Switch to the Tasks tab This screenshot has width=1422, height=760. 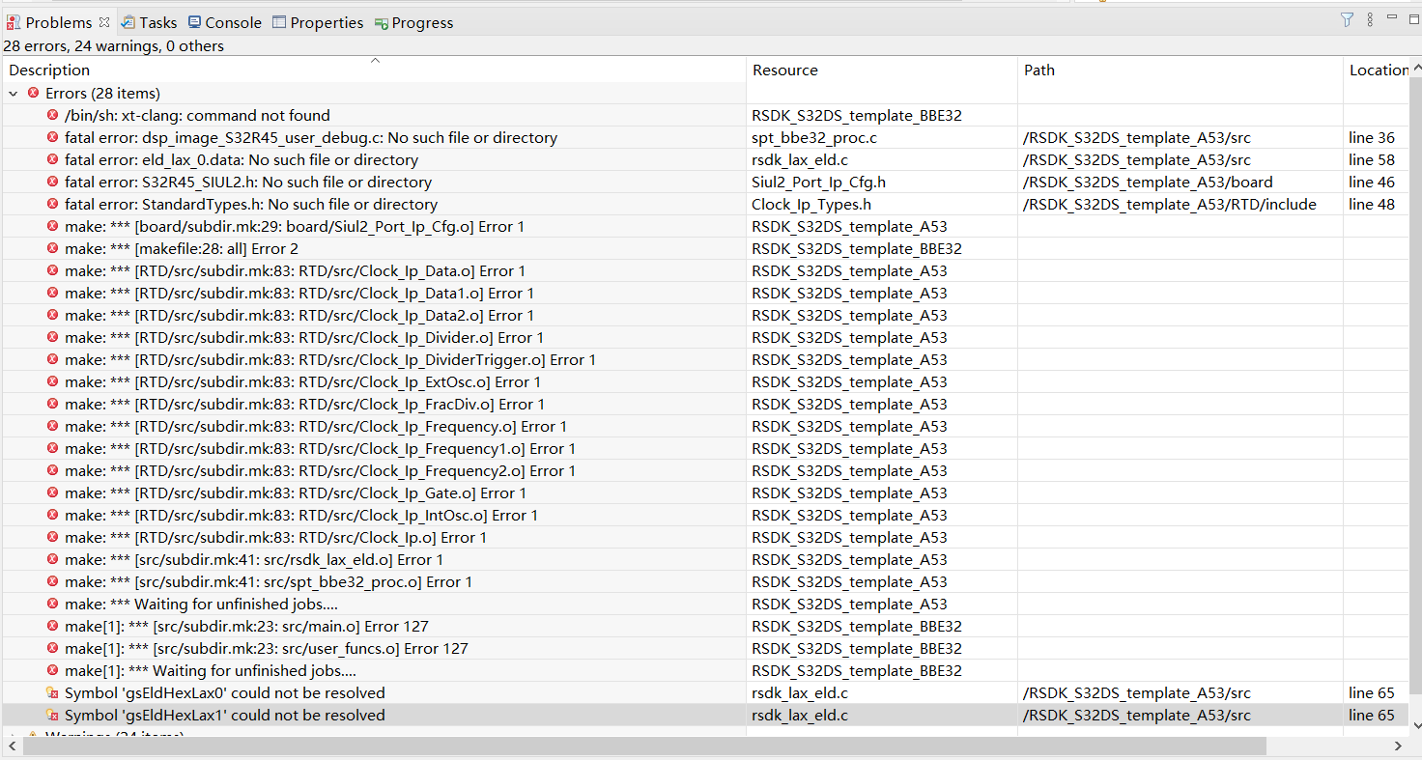click(150, 22)
